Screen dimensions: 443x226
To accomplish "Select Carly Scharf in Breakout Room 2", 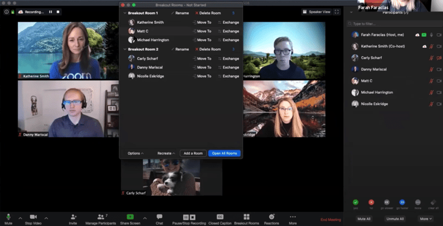I will click(147, 59).
